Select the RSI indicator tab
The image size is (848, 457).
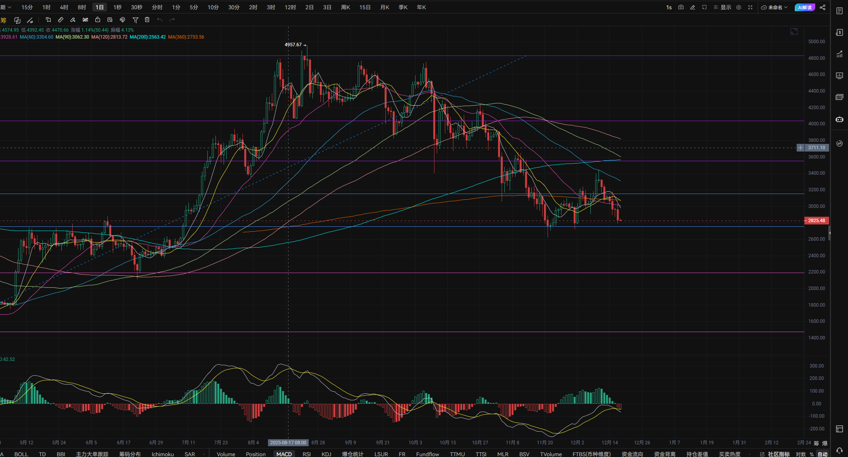click(307, 454)
